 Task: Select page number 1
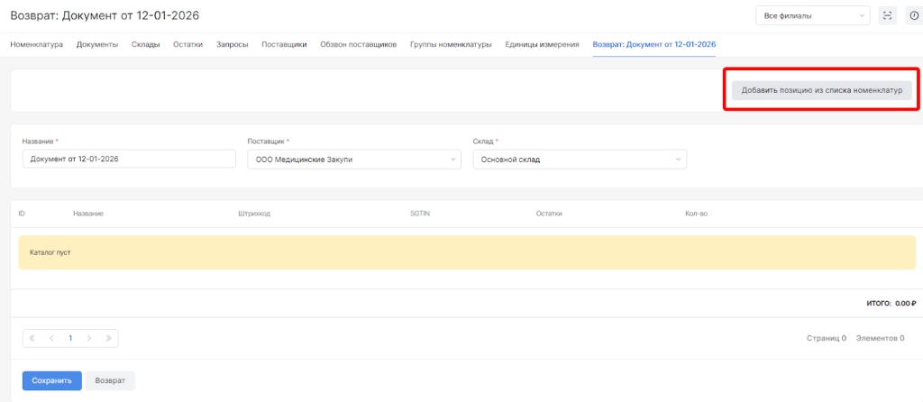pyautogui.click(x=70, y=338)
